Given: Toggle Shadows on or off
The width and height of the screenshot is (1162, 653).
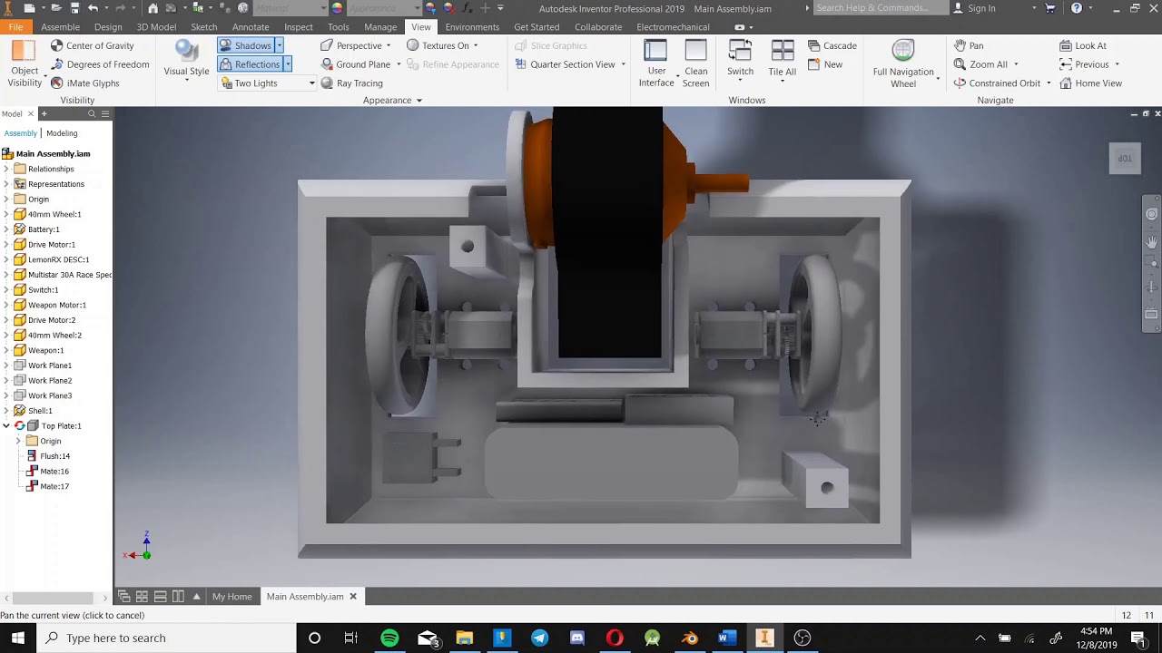Looking at the screenshot, I should pos(246,45).
